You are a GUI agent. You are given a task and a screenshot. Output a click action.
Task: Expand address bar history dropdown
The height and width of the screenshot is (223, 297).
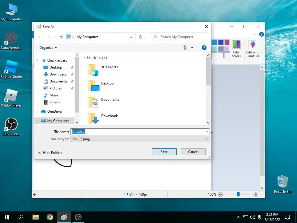pos(131,37)
